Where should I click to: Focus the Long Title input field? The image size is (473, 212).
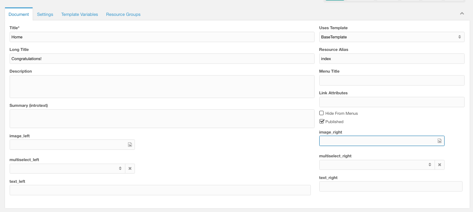click(x=162, y=59)
